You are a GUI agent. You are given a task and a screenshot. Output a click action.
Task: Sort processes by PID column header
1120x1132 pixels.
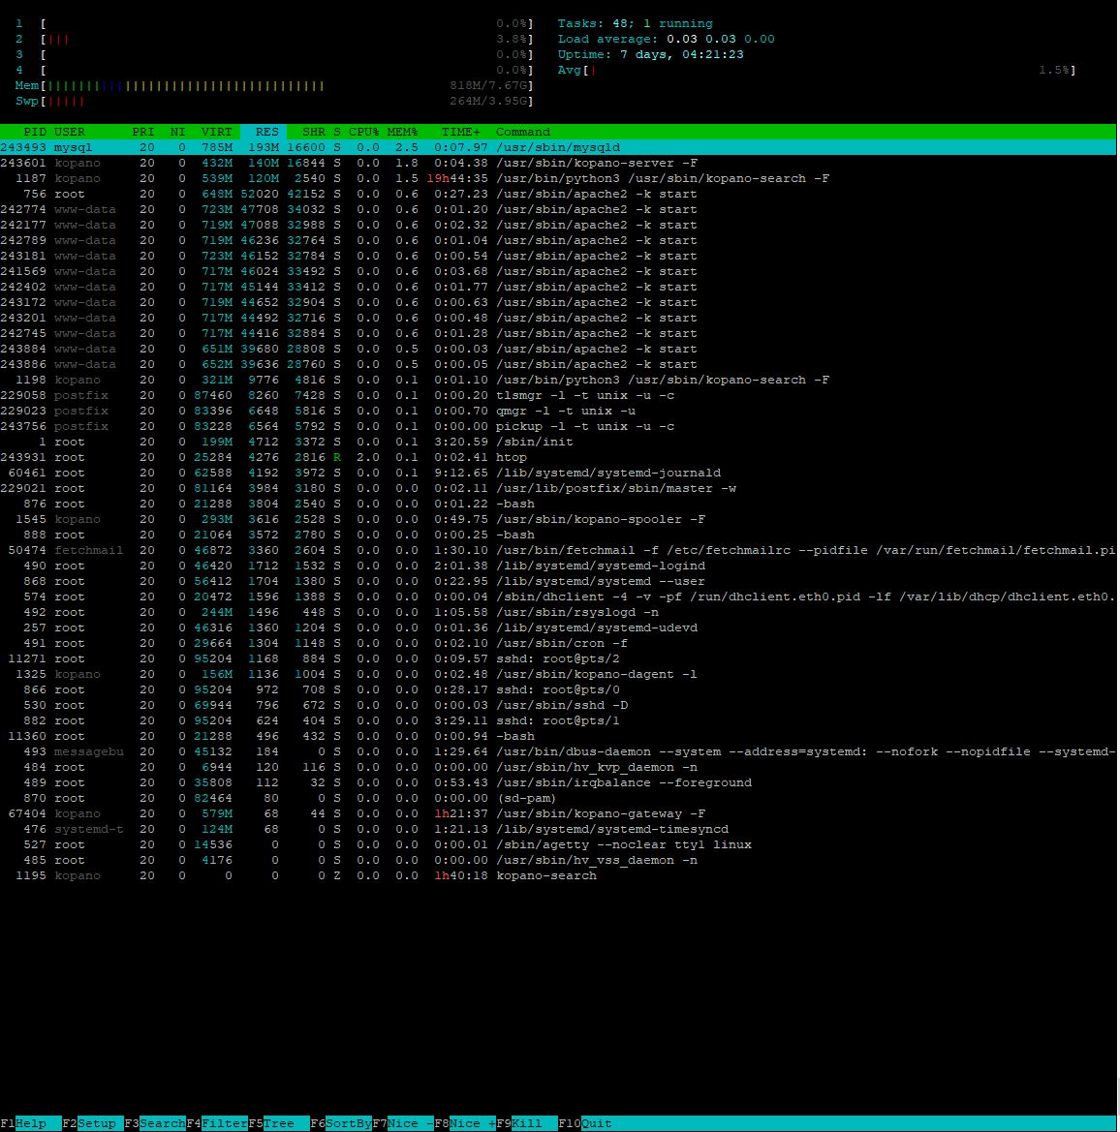[x=34, y=132]
